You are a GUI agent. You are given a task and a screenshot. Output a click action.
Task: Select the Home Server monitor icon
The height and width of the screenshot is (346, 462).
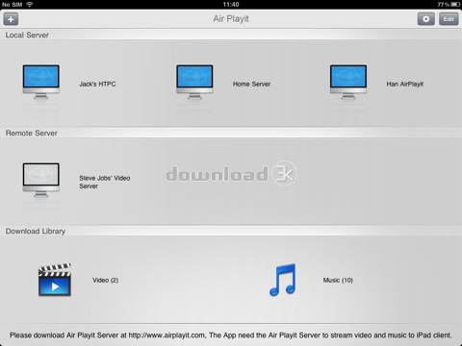point(194,82)
